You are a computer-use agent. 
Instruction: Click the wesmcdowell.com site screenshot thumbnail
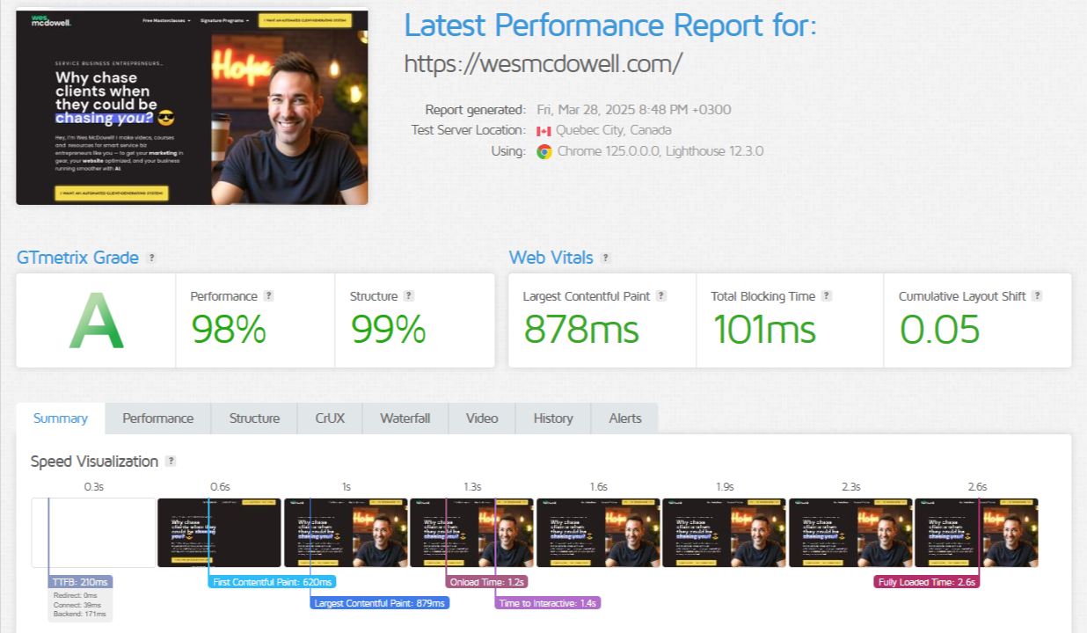click(192, 106)
